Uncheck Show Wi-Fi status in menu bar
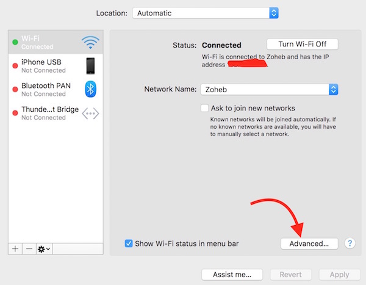This screenshot has width=366, height=285. [129, 244]
